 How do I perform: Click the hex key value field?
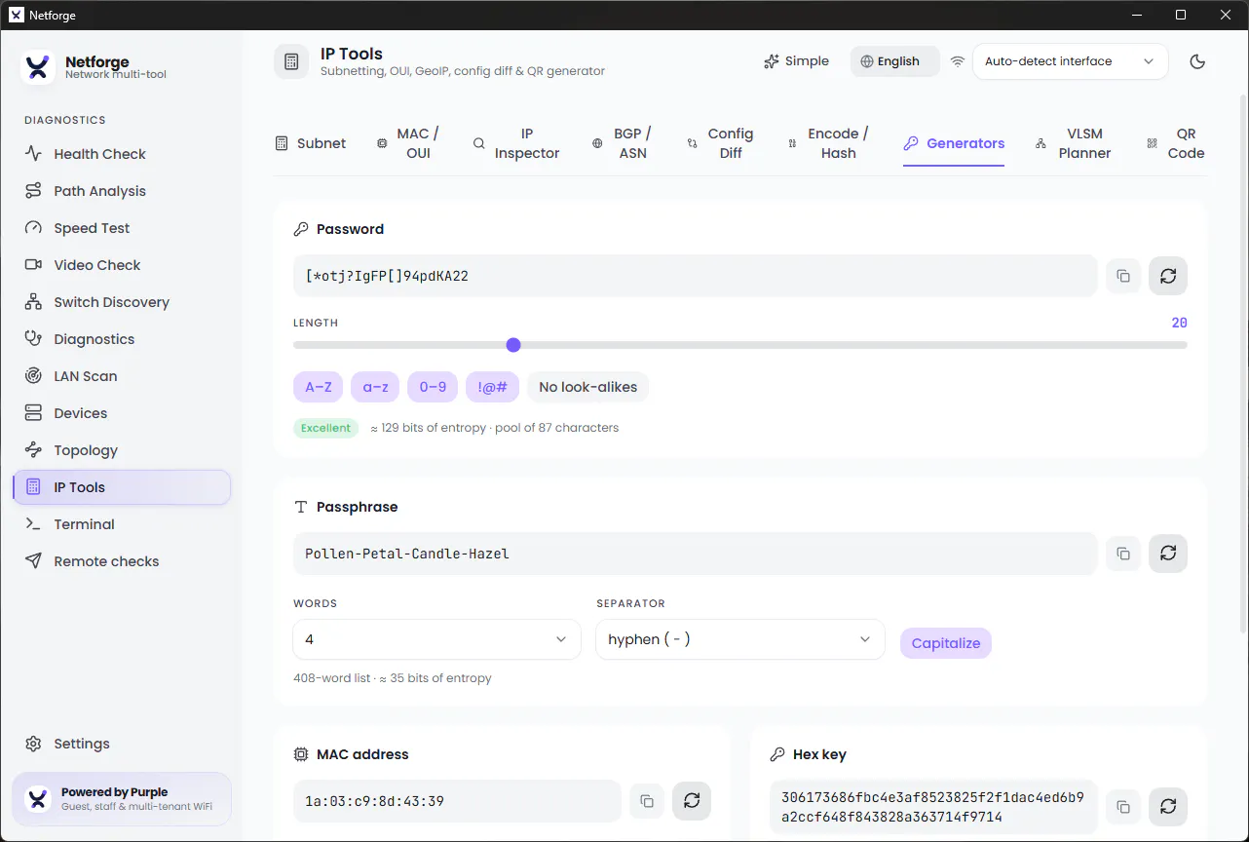[x=933, y=807]
